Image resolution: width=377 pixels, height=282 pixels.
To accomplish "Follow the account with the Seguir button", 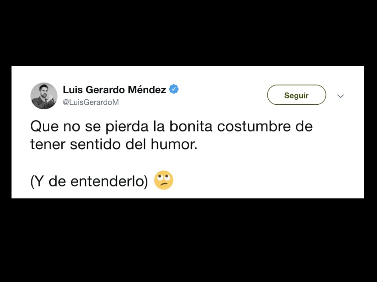I will point(296,95).
